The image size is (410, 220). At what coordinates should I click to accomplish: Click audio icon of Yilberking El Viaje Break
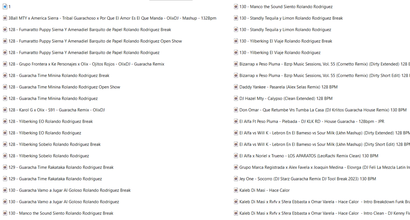(236, 41)
